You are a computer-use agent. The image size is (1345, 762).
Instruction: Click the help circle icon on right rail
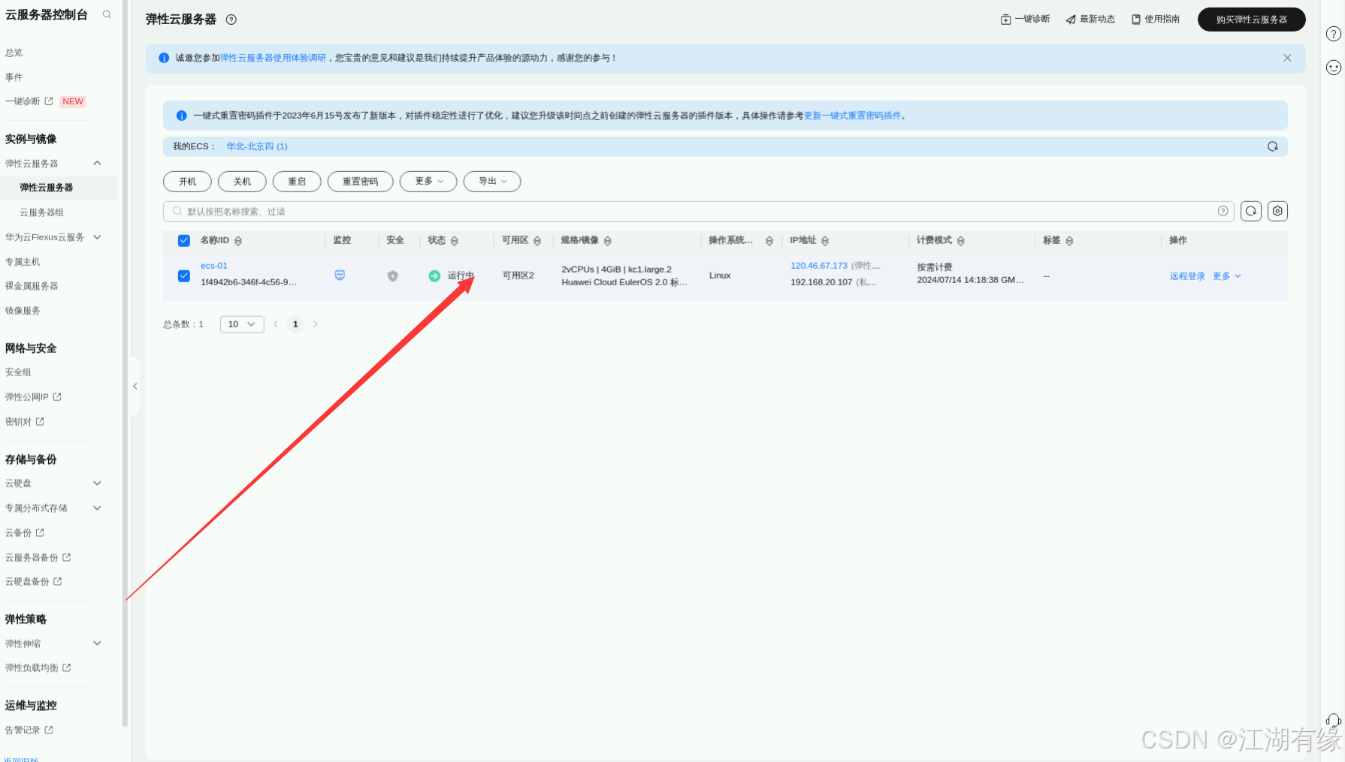pyautogui.click(x=1333, y=34)
